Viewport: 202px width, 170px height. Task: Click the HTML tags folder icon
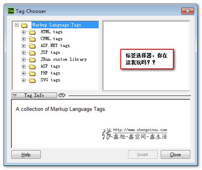click(32, 32)
